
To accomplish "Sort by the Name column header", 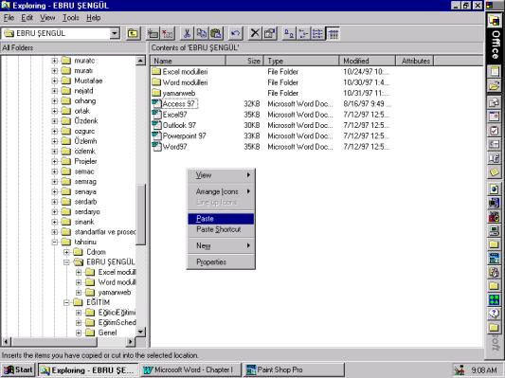I will coord(189,61).
